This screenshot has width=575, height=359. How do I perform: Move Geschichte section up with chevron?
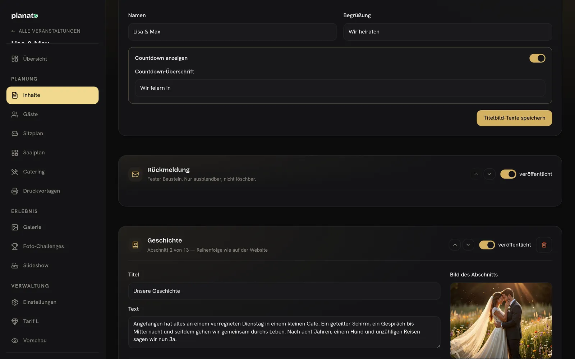point(455,245)
